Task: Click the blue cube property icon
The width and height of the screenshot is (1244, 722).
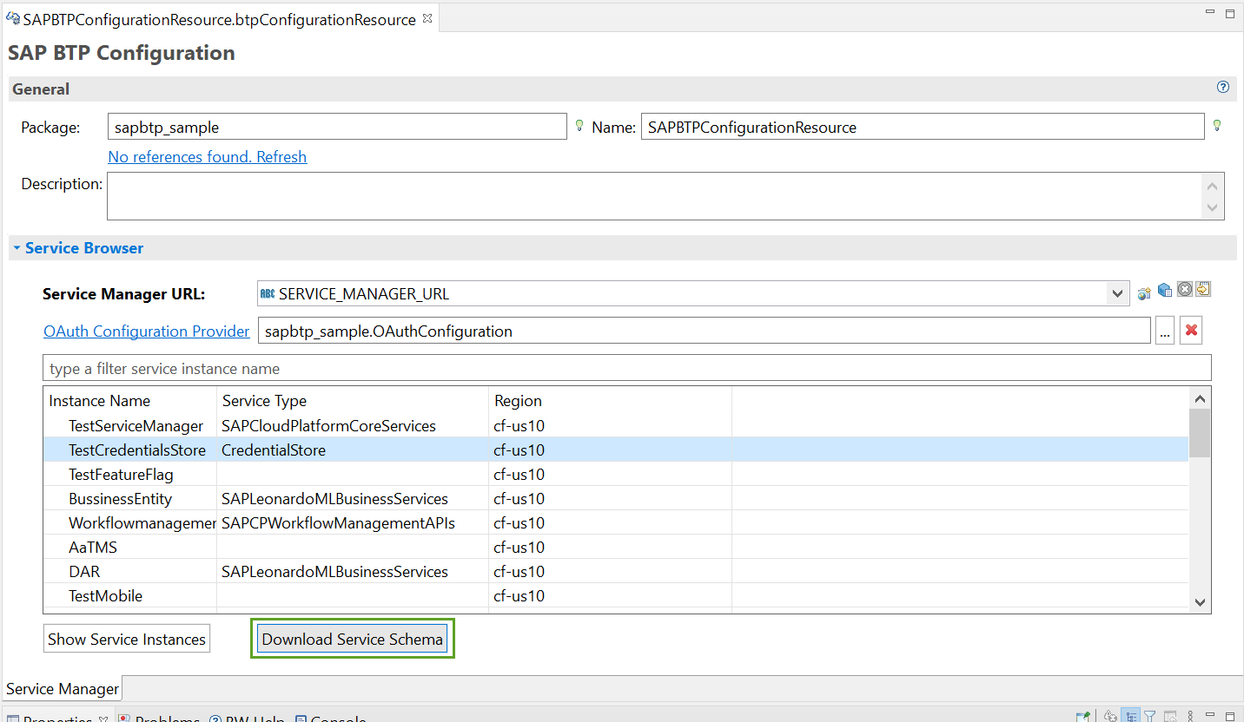Action: click(1164, 290)
